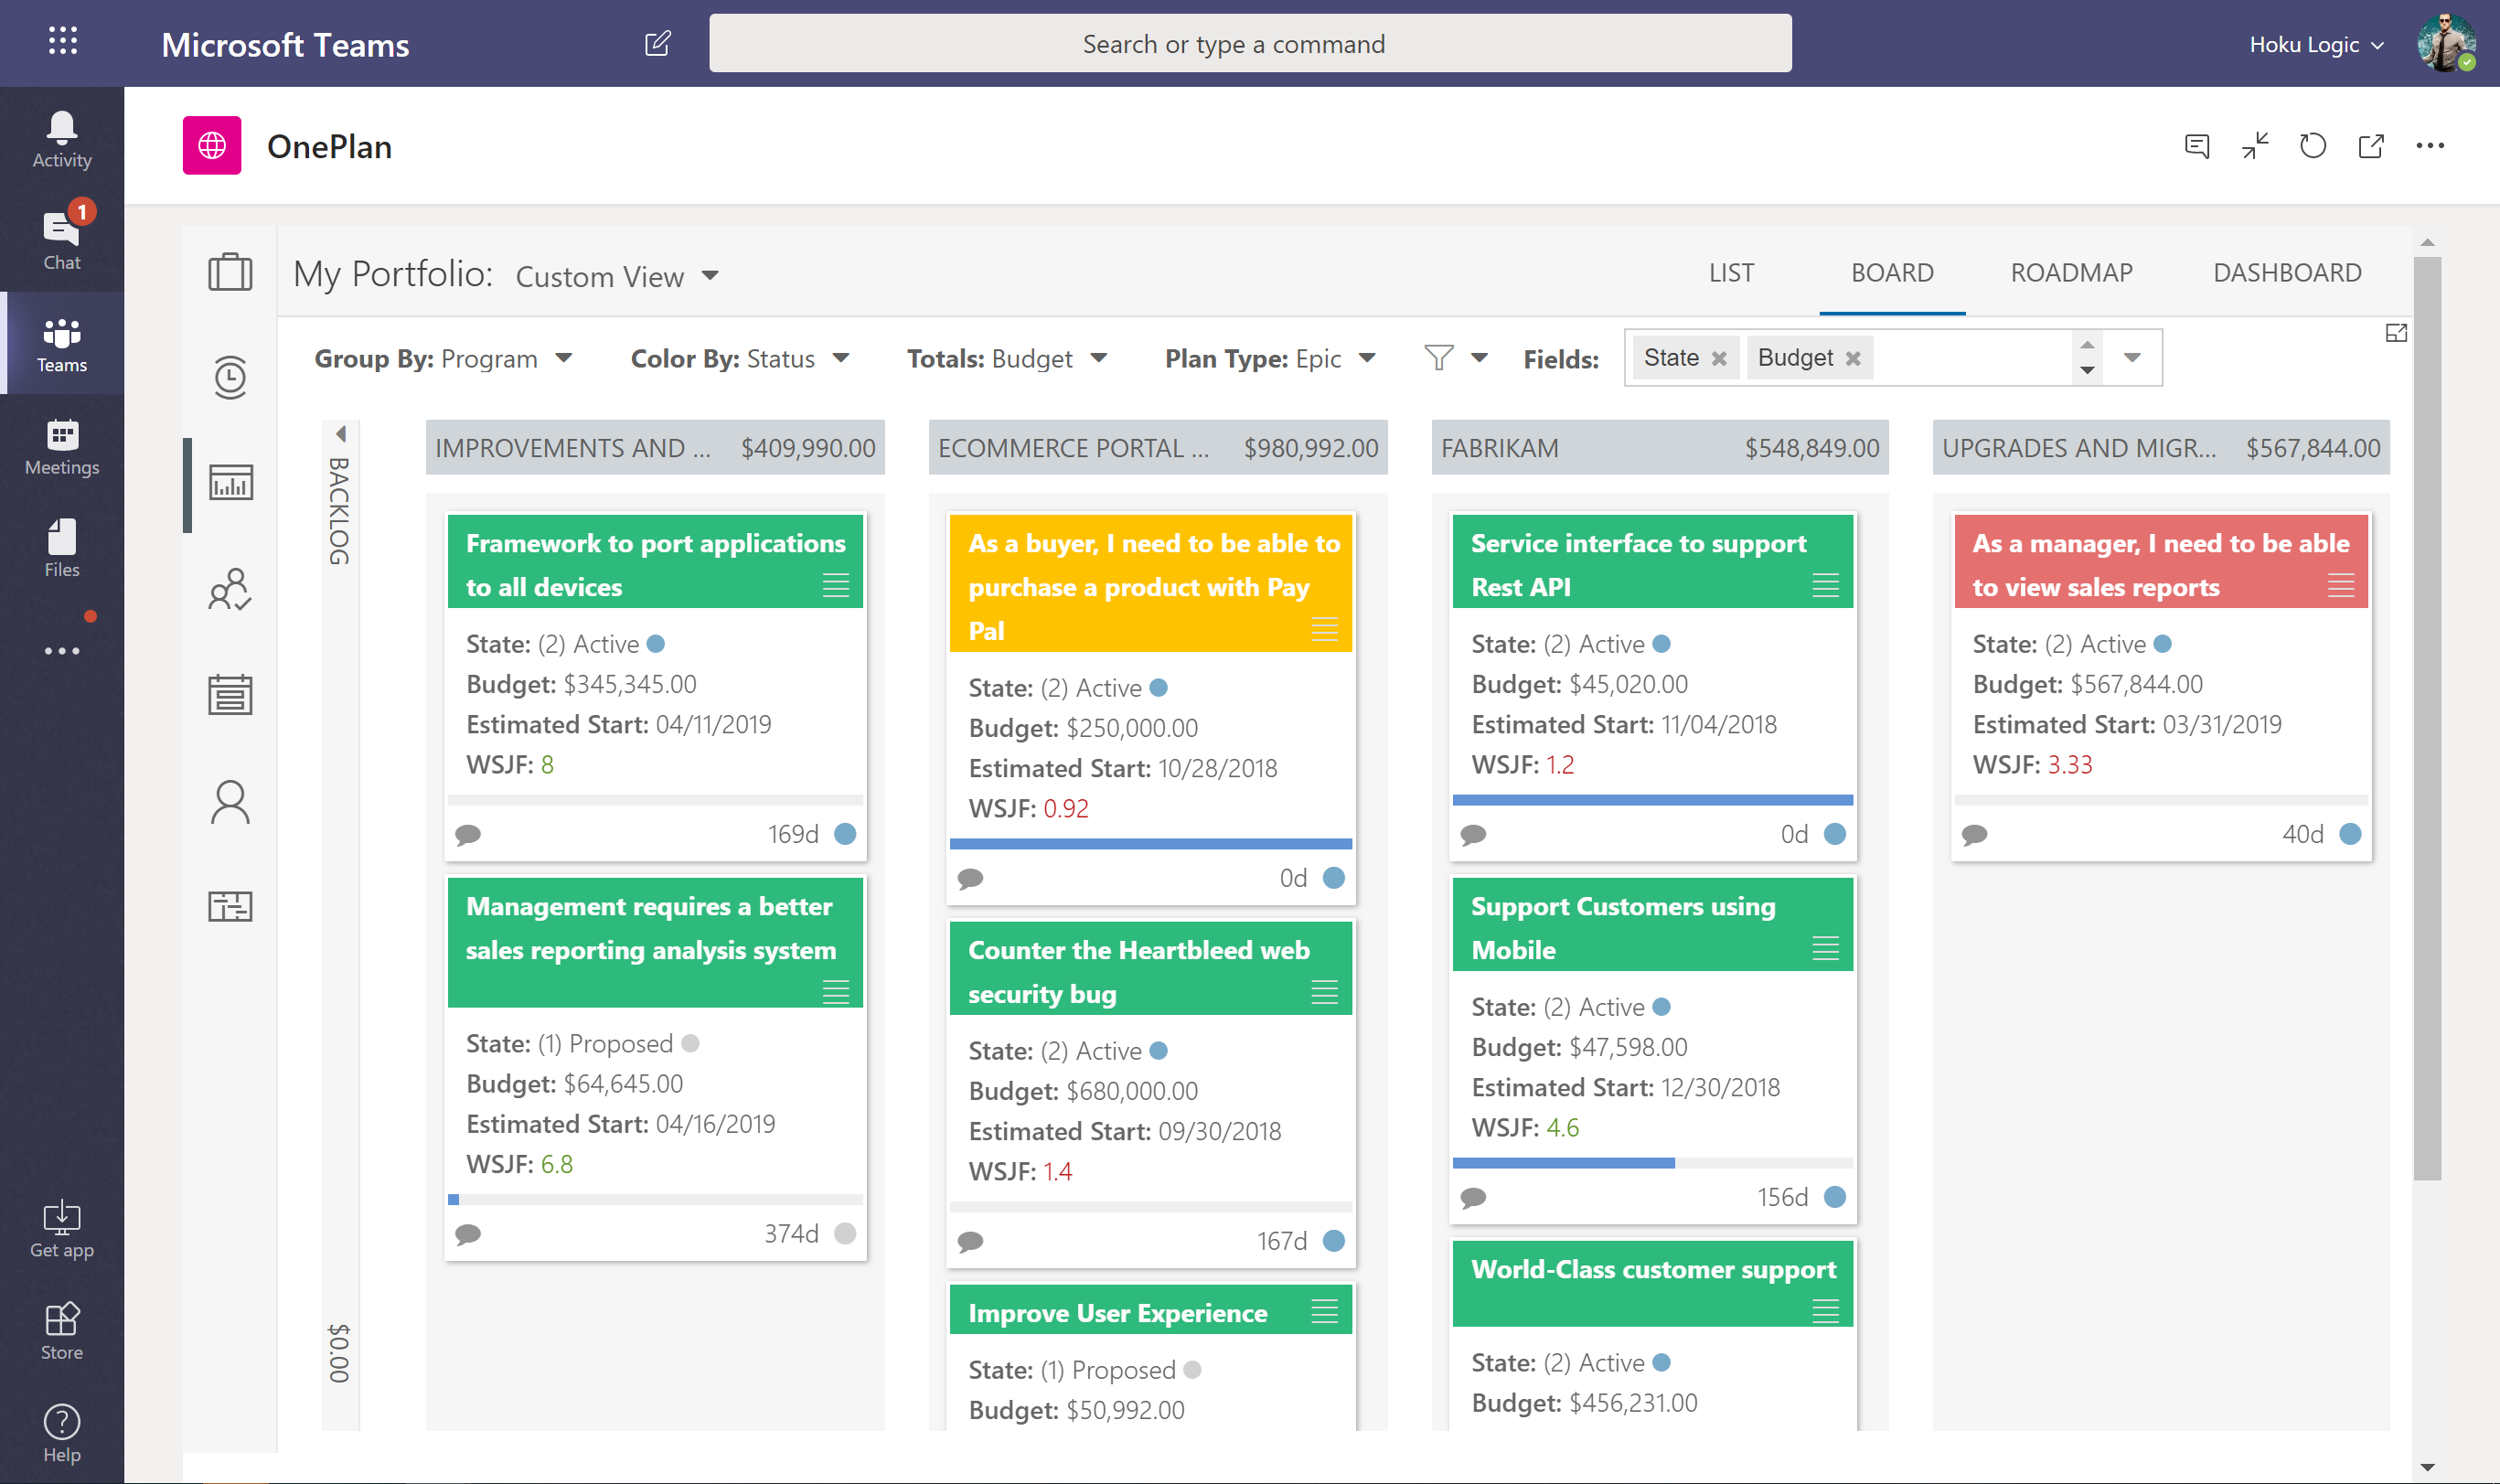Remove the Budget field filter
This screenshot has width=2500, height=1484.
[x=1855, y=357]
